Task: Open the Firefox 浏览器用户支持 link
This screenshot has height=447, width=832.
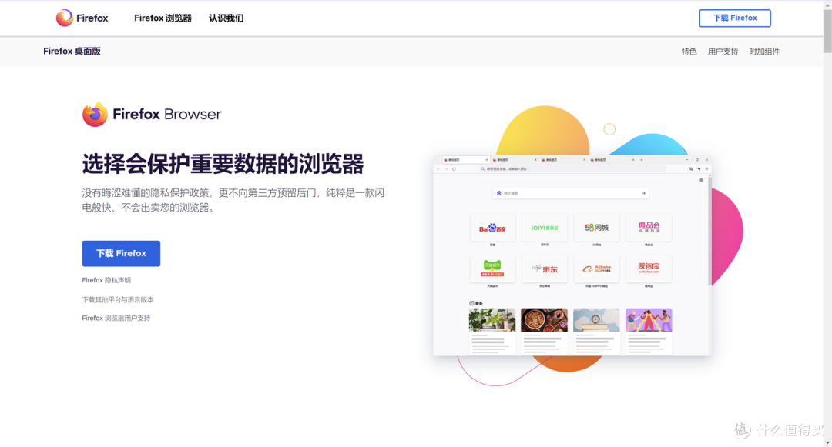Action: [x=116, y=319]
